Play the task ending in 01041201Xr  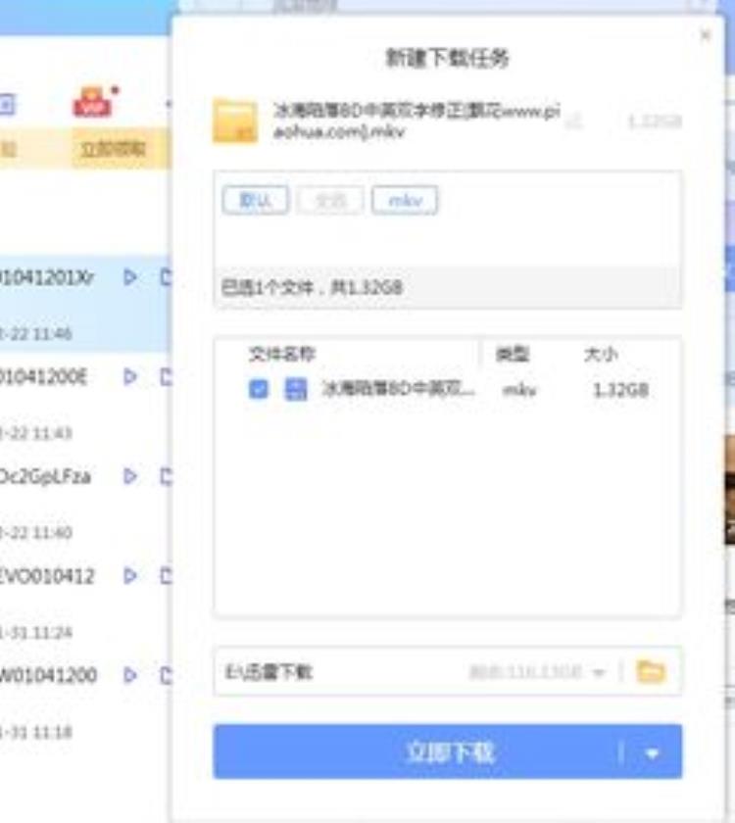pos(130,277)
